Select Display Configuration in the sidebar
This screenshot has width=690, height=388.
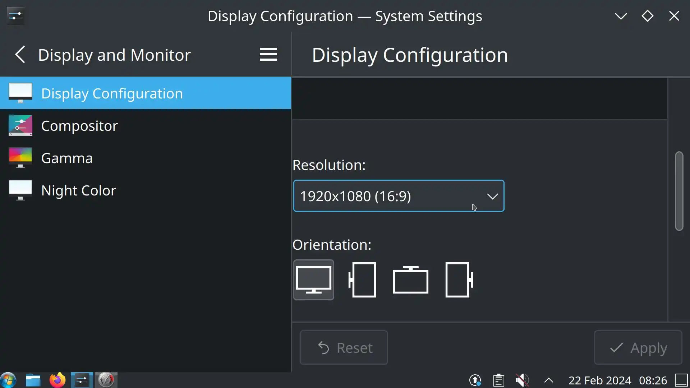(x=111, y=93)
